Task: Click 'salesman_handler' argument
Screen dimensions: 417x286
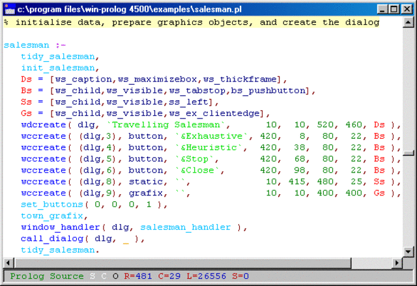Action: [185, 227]
